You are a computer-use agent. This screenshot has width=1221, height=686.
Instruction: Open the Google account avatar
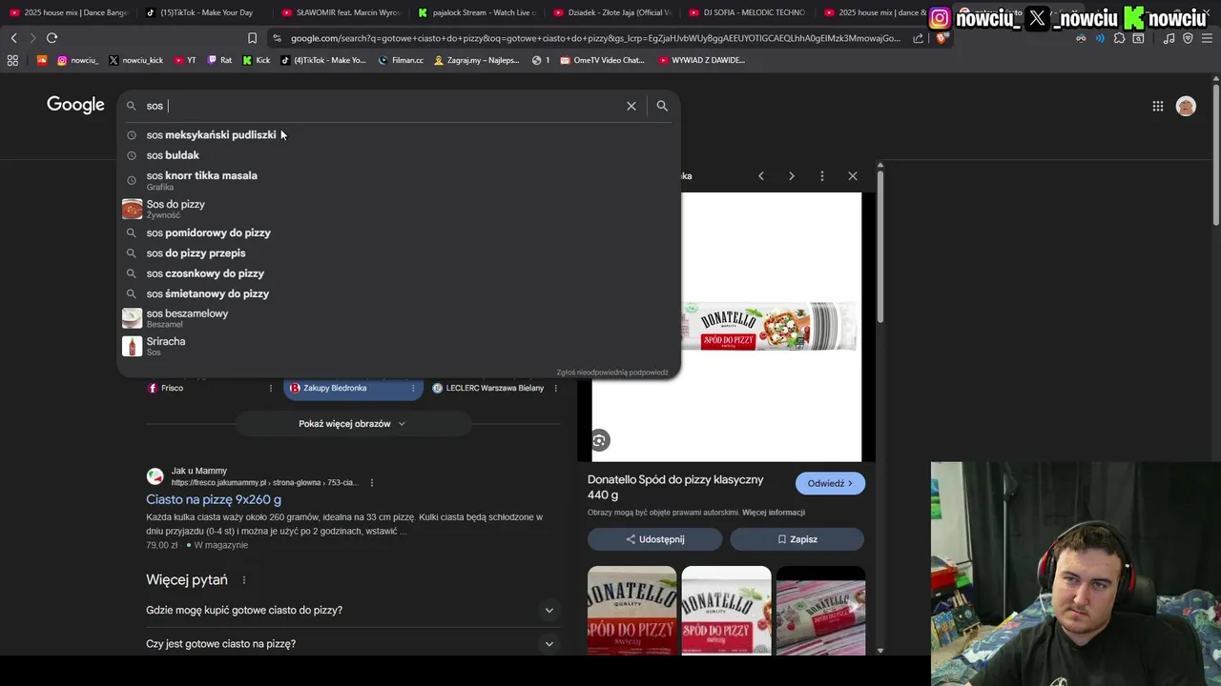pos(1186,107)
